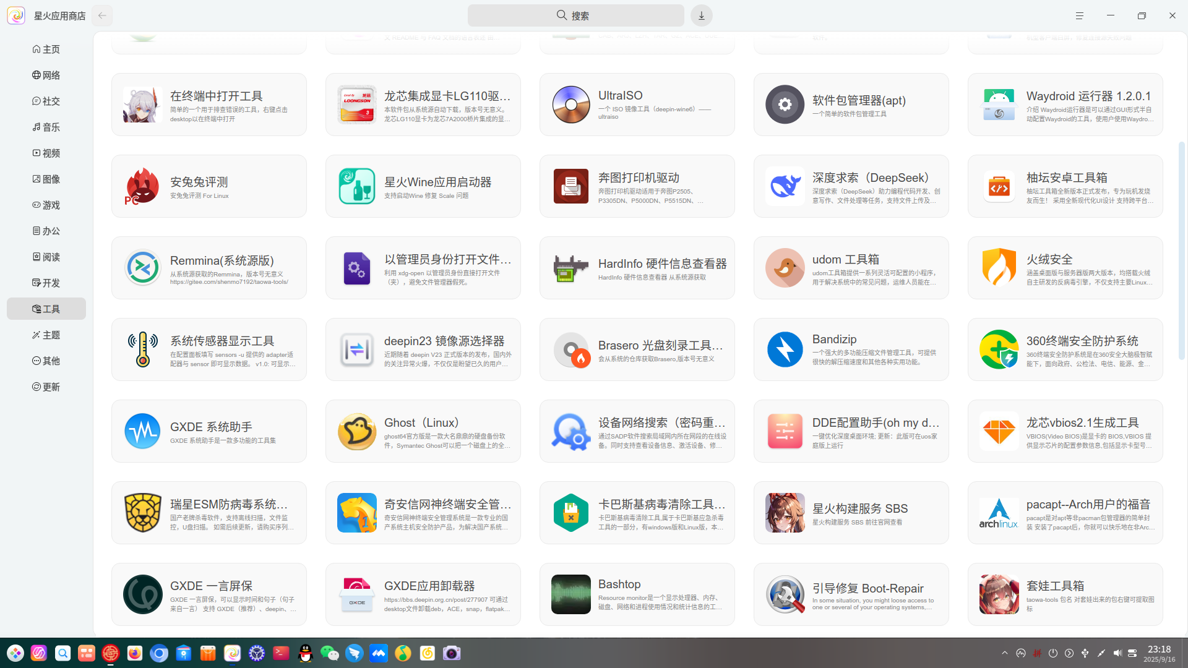Open the udom 工具箱 bird icon
The image size is (1188, 668).
[785, 268]
